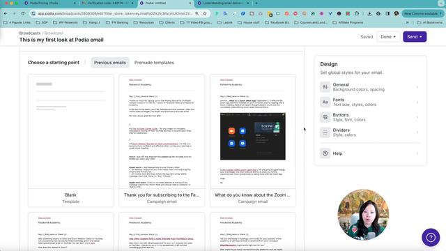Viewport: 446px width, 251px height.
Task: Open the Send dropdown button
Action: 415,37
